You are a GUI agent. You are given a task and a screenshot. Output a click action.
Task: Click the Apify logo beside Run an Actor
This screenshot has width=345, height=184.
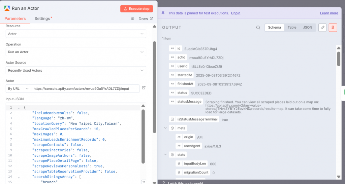[7, 8]
